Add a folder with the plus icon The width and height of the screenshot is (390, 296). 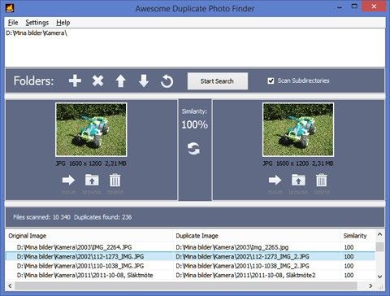75,81
